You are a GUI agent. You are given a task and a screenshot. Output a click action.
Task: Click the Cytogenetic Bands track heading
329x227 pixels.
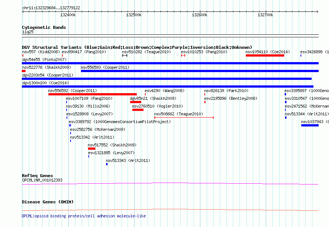point(44,27)
